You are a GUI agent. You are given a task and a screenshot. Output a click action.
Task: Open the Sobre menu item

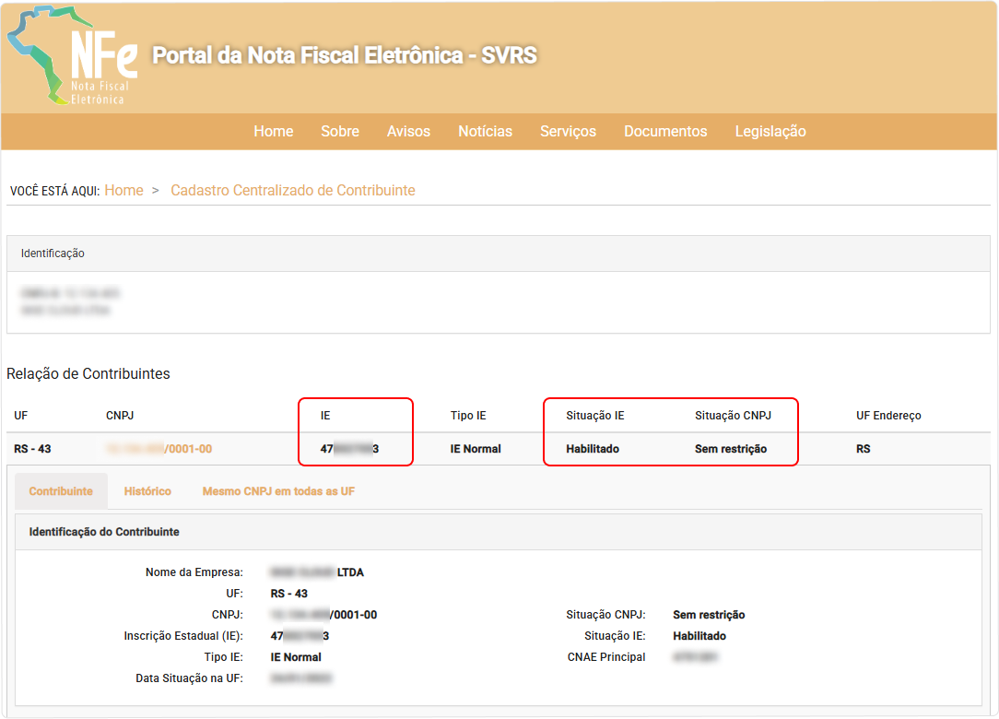click(x=340, y=131)
